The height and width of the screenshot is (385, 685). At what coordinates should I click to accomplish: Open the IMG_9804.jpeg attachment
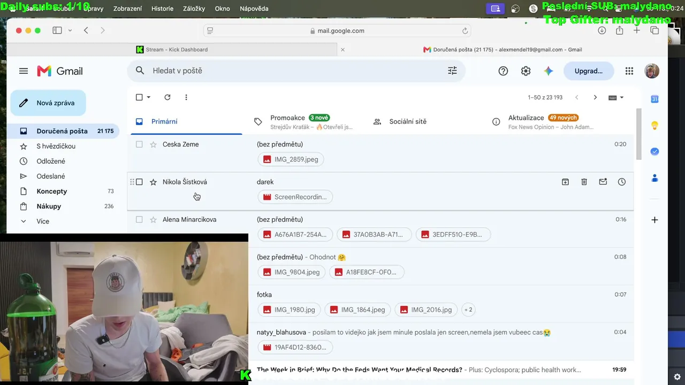[292, 272]
